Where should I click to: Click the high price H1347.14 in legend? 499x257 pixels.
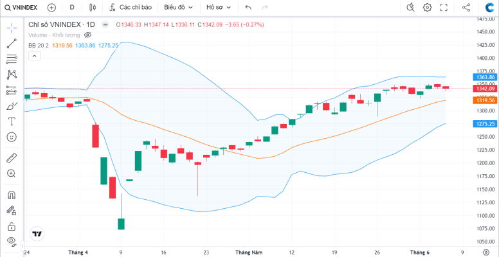[x=156, y=24]
